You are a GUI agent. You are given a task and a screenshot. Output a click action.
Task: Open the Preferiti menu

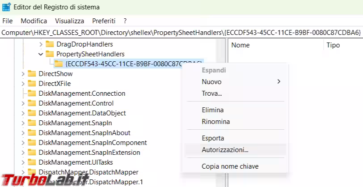point(104,21)
